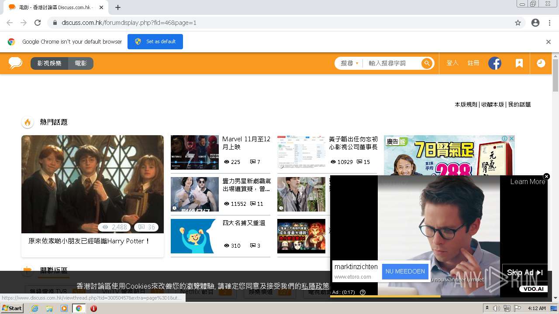Open 四大名捕又重溫 thread
This screenshot has height=314, width=559.
[244, 223]
